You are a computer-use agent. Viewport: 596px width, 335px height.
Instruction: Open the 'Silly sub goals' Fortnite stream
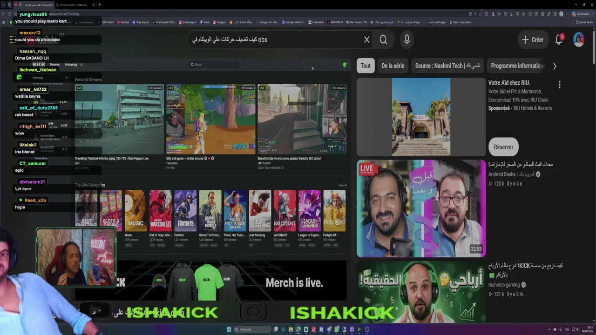click(x=211, y=119)
